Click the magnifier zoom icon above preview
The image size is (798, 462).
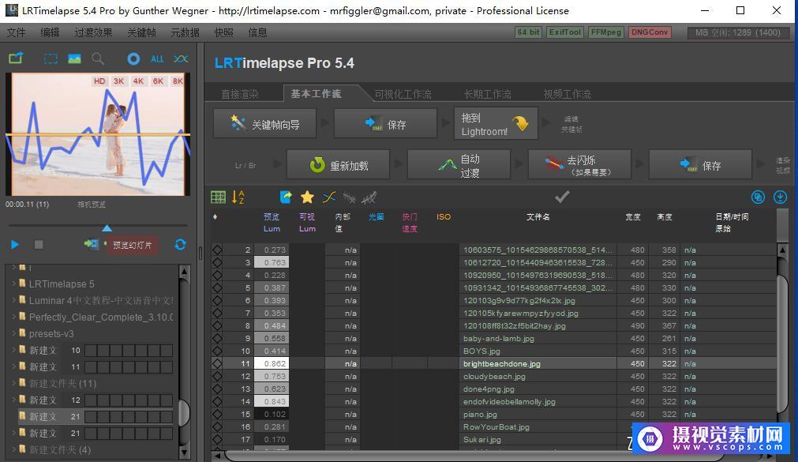pyautogui.click(x=98, y=58)
